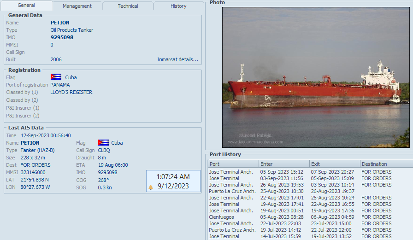This screenshot has height=240, width=413.
Task: Switch to the General tab
Action: click(26, 5)
